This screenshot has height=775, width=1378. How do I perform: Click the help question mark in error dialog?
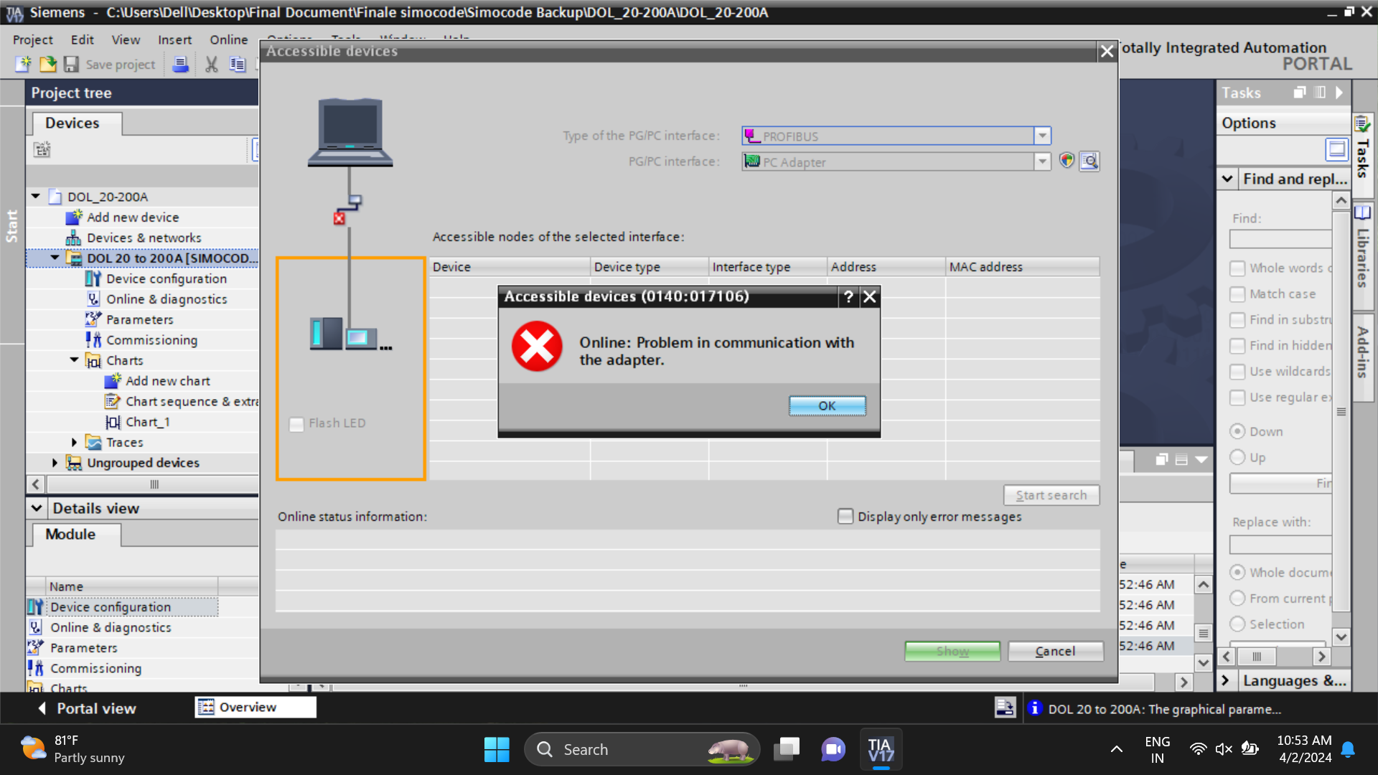point(848,296)
